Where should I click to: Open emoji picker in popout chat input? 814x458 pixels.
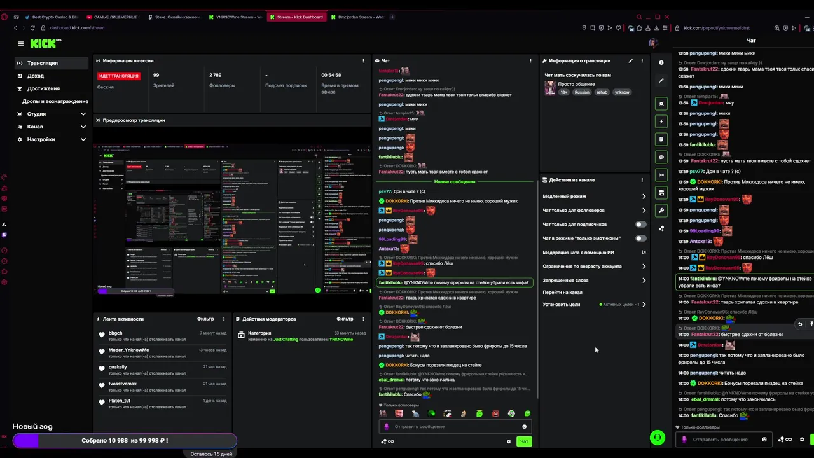[764, 439]
